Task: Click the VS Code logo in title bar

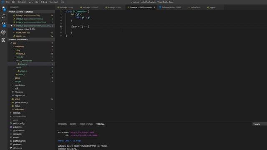Action: 3,2
